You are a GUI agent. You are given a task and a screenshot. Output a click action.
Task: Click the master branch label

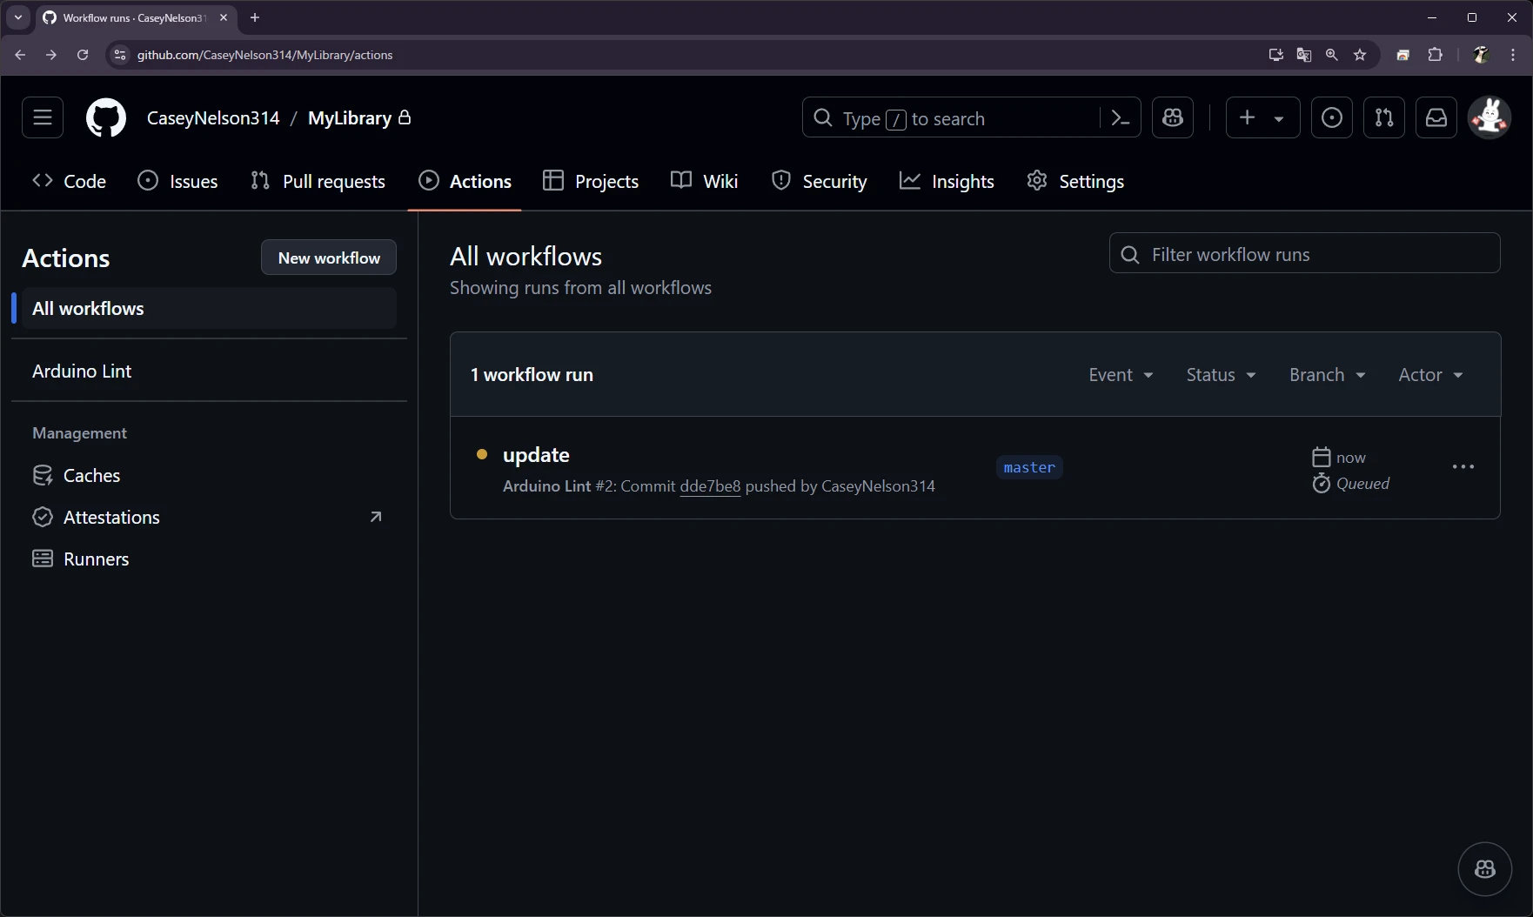1029,467
